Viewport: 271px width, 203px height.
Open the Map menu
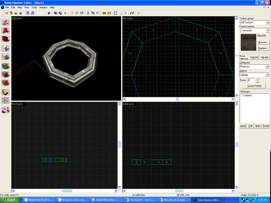coord(20,7)
